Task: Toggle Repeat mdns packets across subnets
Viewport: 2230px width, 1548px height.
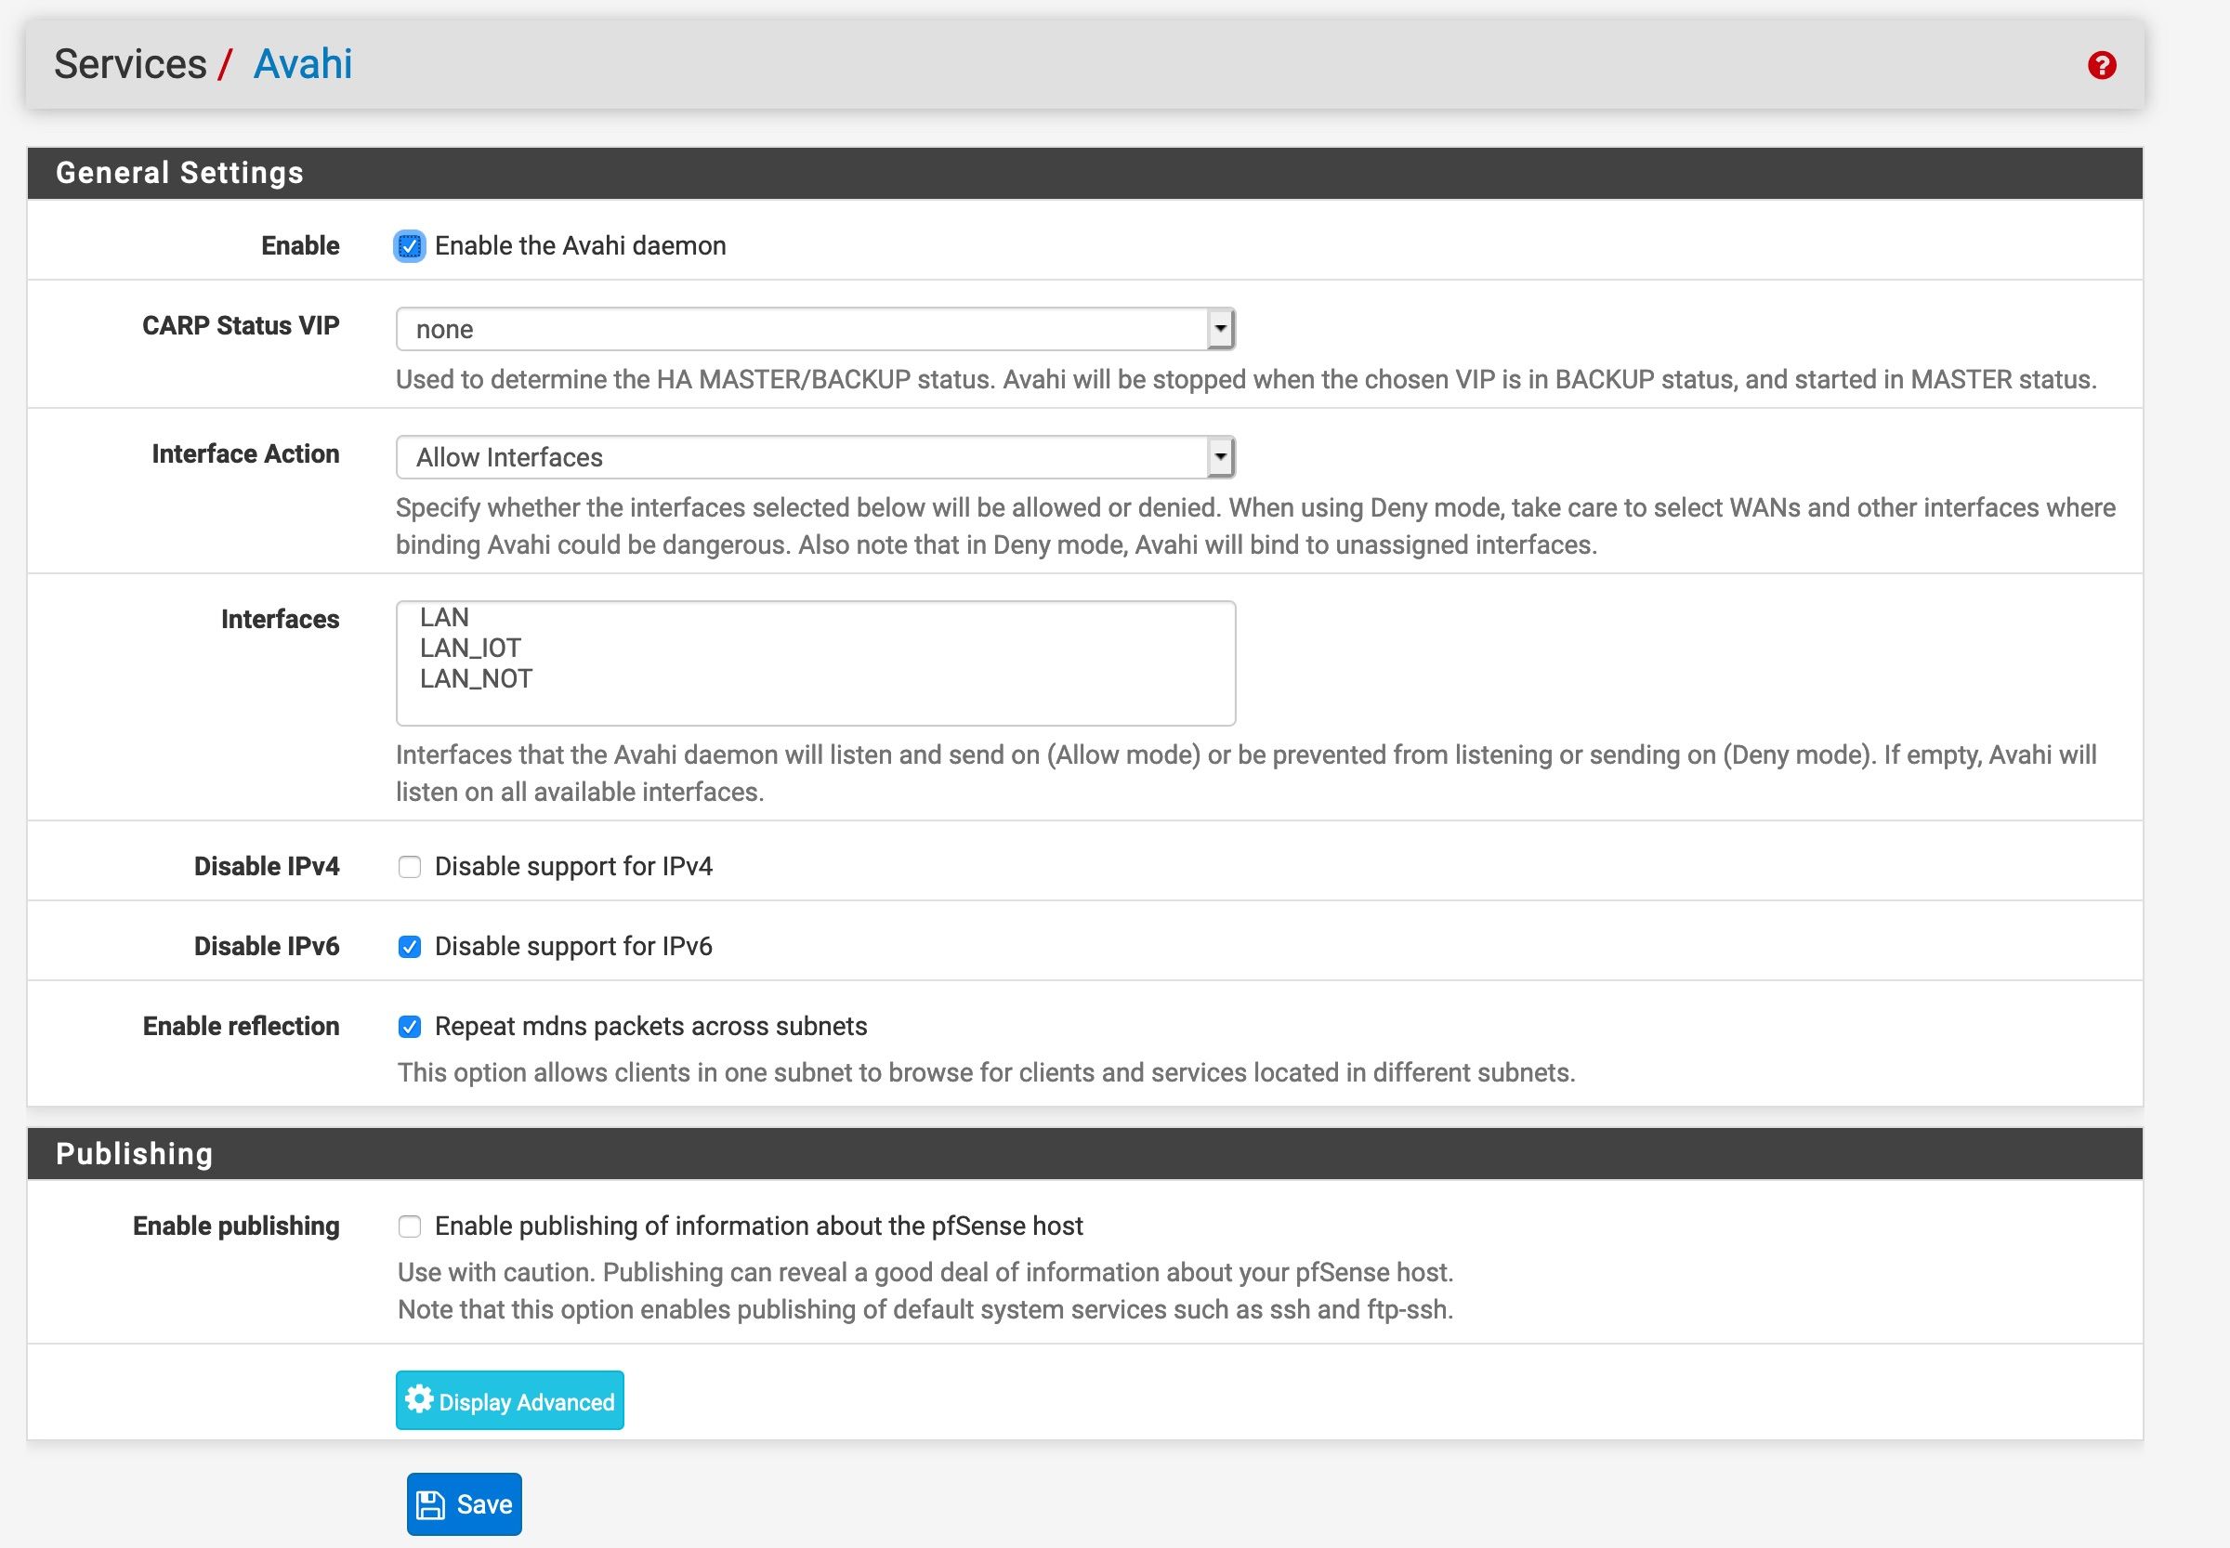Action: pos(410,1026)
